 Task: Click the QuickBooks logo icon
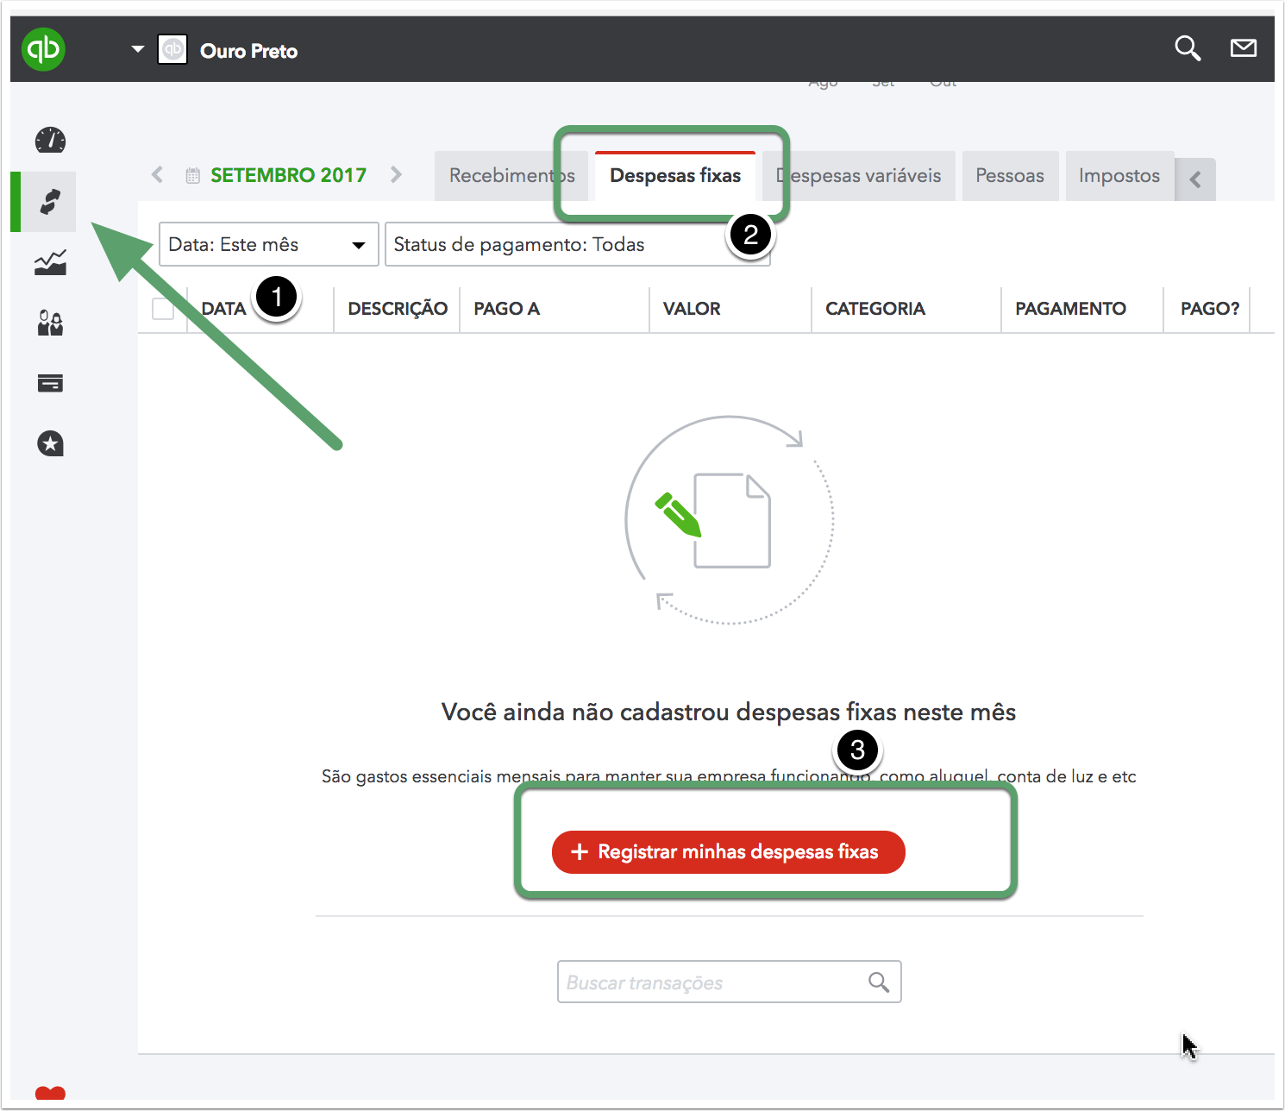click(x=43, y=49)
